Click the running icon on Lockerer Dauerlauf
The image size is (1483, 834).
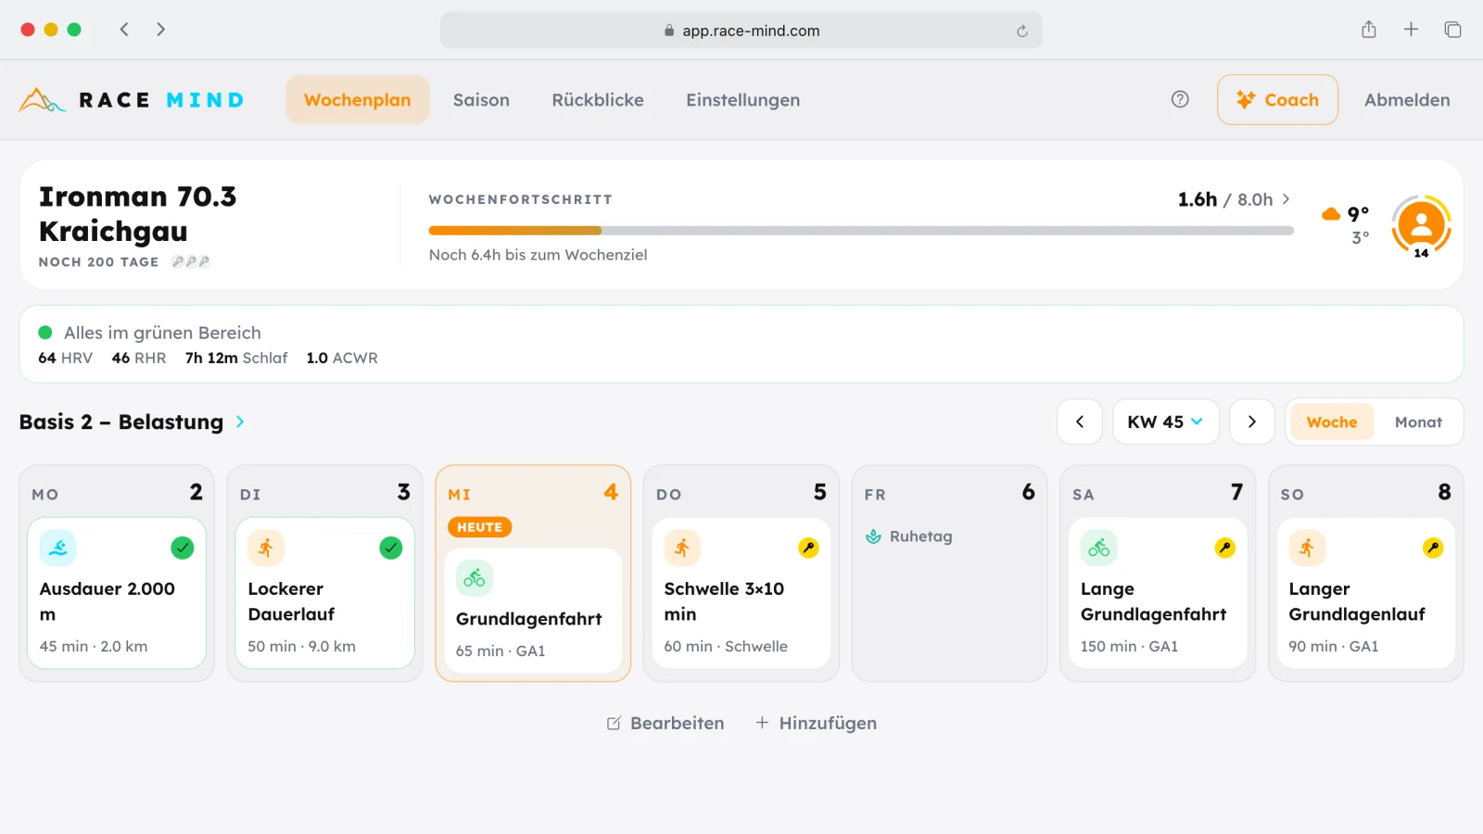click(x=266, y=548)
